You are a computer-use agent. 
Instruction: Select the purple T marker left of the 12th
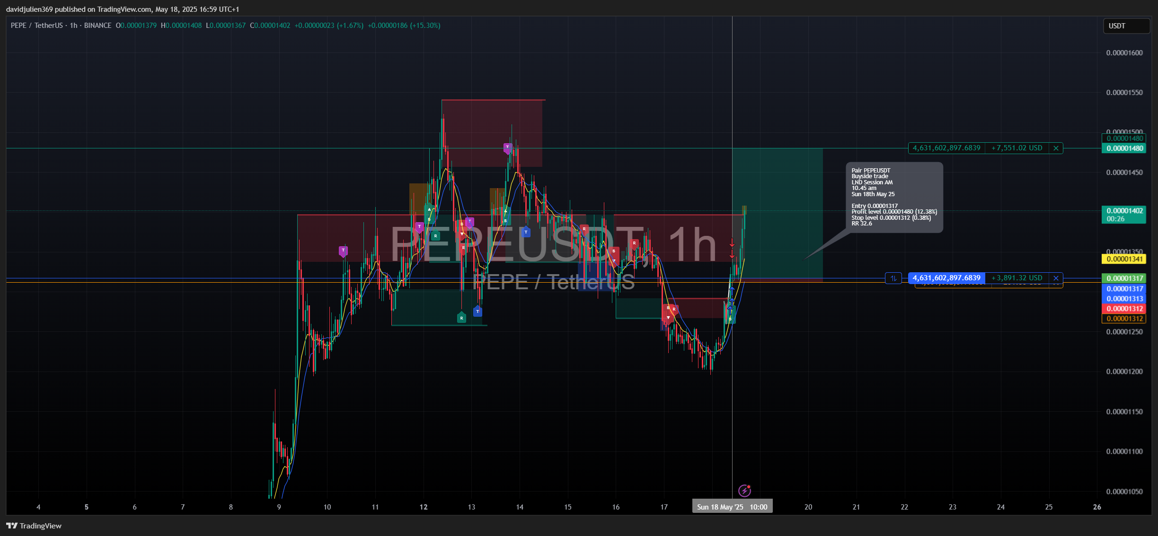[419, 227]
